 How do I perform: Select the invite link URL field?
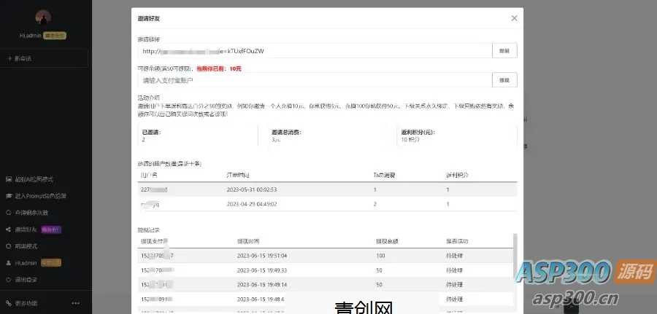point(315,50)
